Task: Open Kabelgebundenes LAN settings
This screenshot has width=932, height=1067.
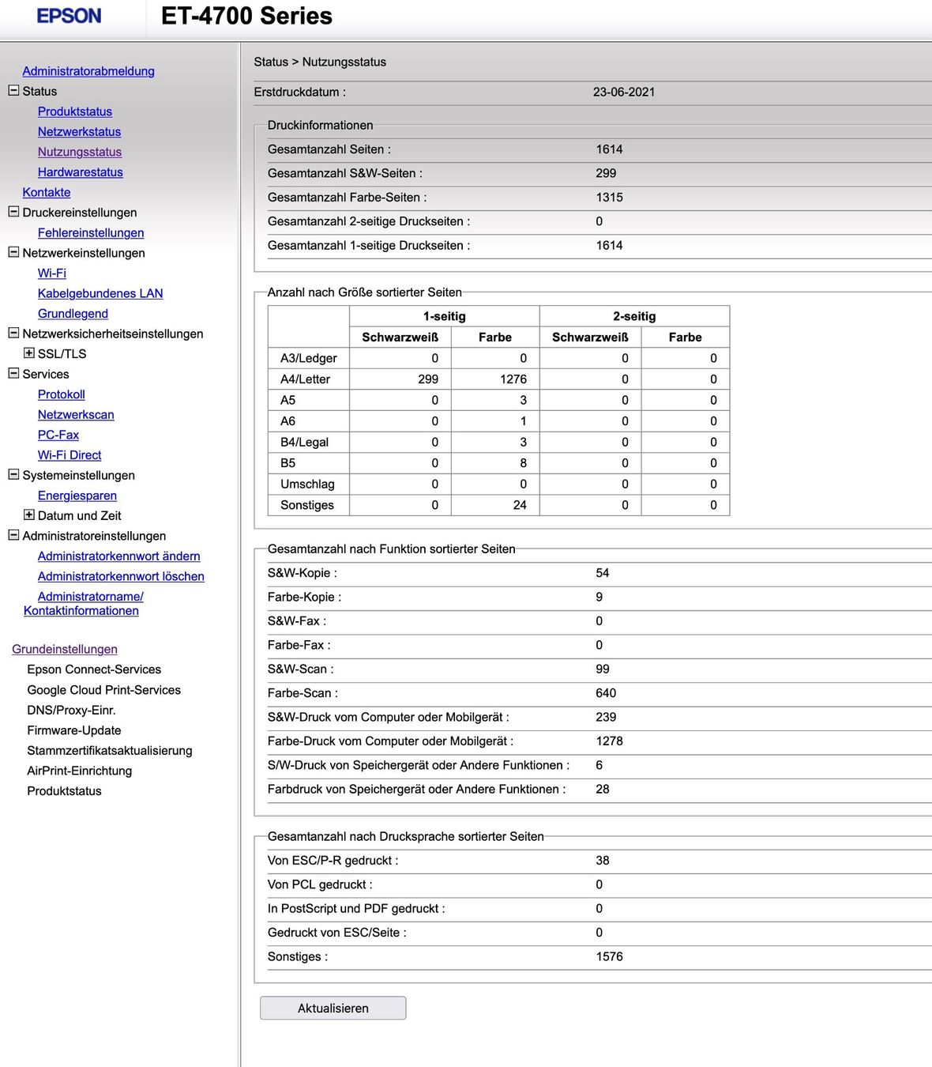Action: click(100, 293)
